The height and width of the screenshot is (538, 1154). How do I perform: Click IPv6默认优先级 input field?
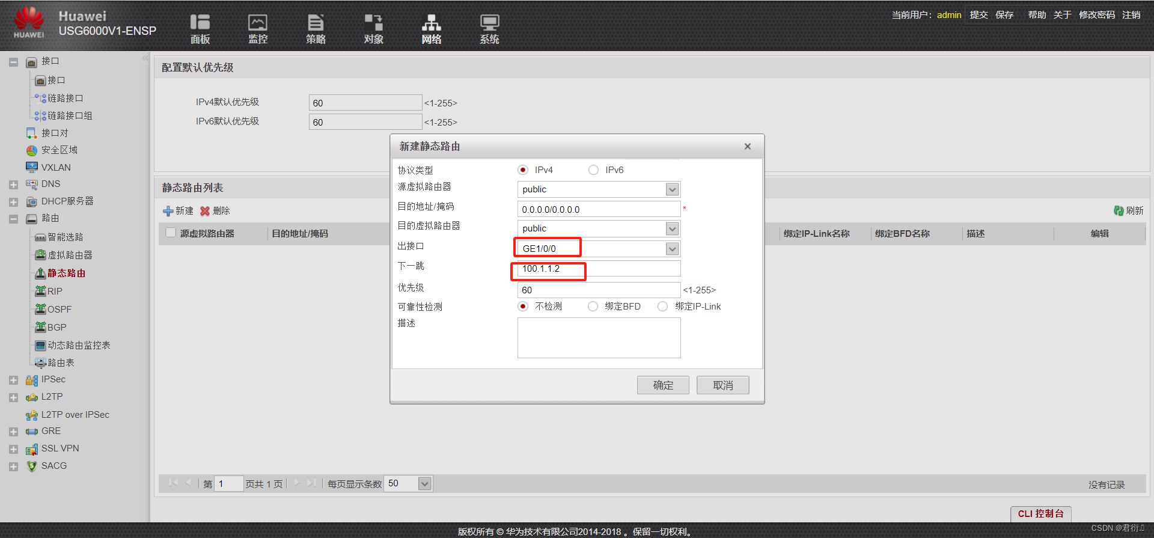tap(365, 122)
